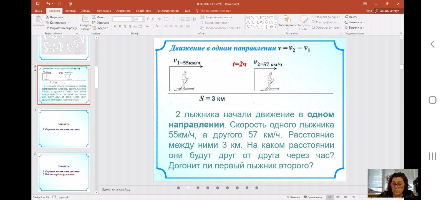Toggle Notes (Заметки) pane in status bar
The width and height of the screenshot is (444, 200).
click(x=293, y=197)
